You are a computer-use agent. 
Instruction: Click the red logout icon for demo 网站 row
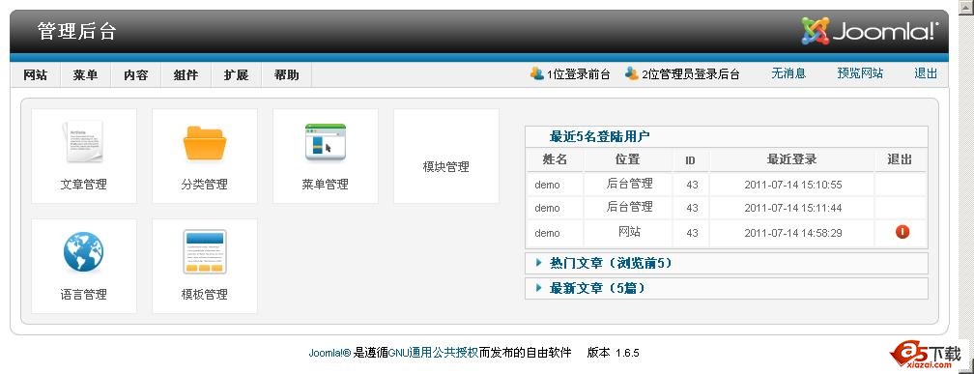click(x=902, y=232)
